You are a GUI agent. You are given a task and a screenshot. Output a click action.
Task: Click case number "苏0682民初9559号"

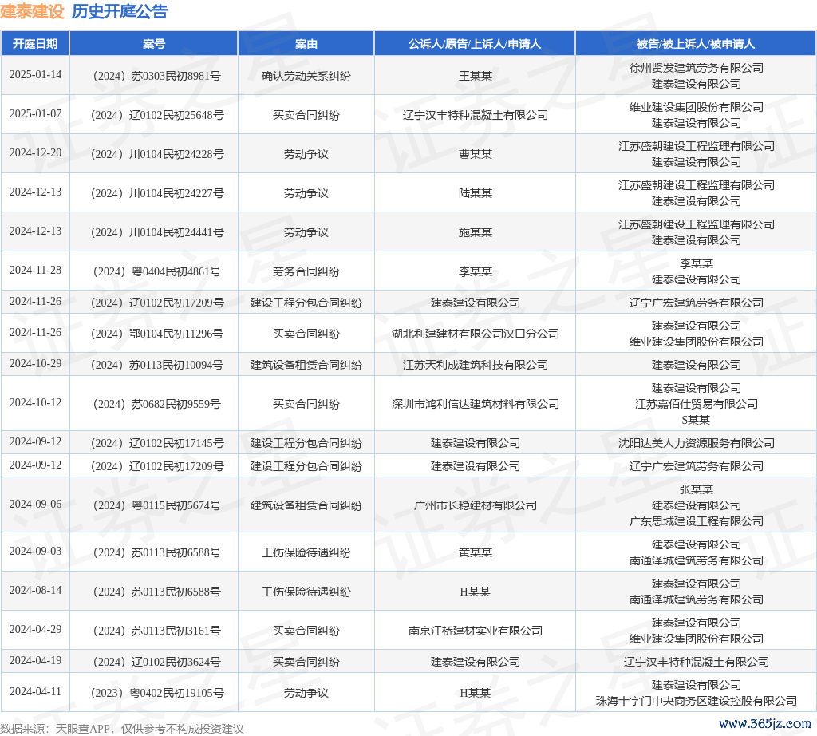point(176,404)
